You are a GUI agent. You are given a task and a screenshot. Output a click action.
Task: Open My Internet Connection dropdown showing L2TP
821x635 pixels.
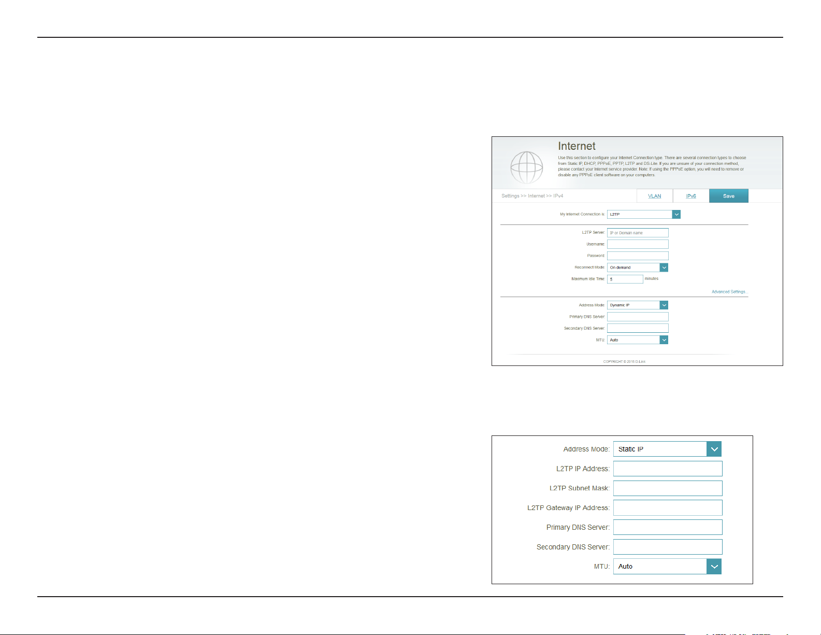coord(643,214)
